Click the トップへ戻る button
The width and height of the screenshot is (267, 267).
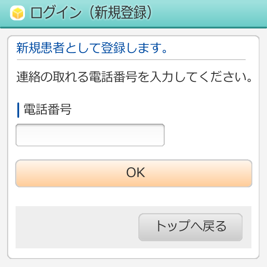click(x=190, y=227)
